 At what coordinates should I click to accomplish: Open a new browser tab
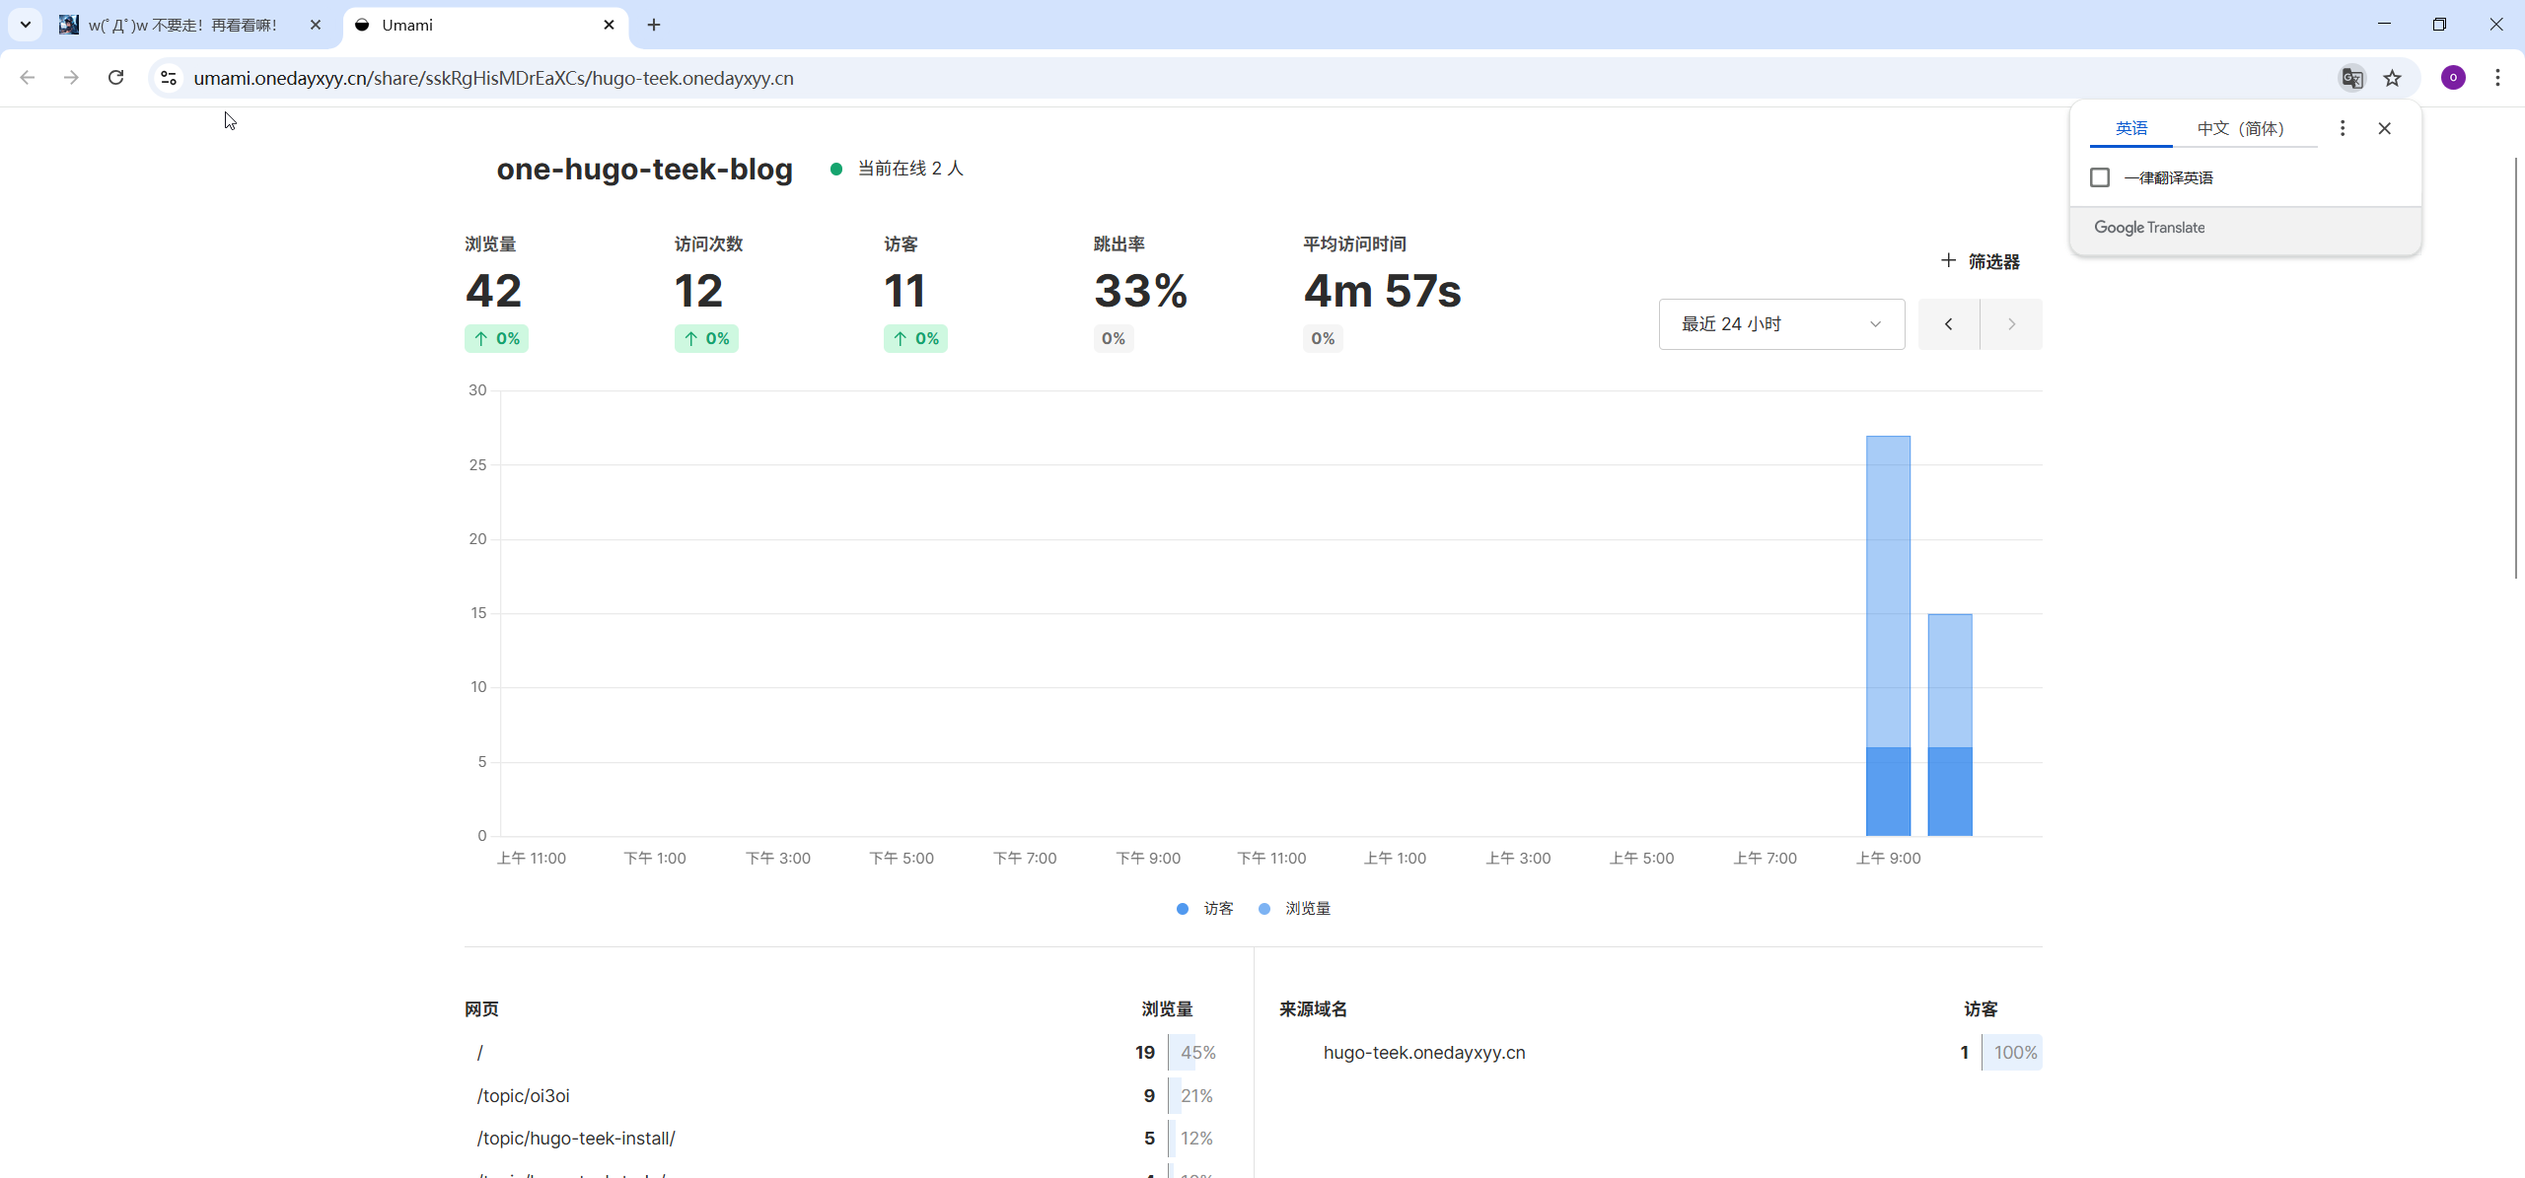tap(654, 25)
